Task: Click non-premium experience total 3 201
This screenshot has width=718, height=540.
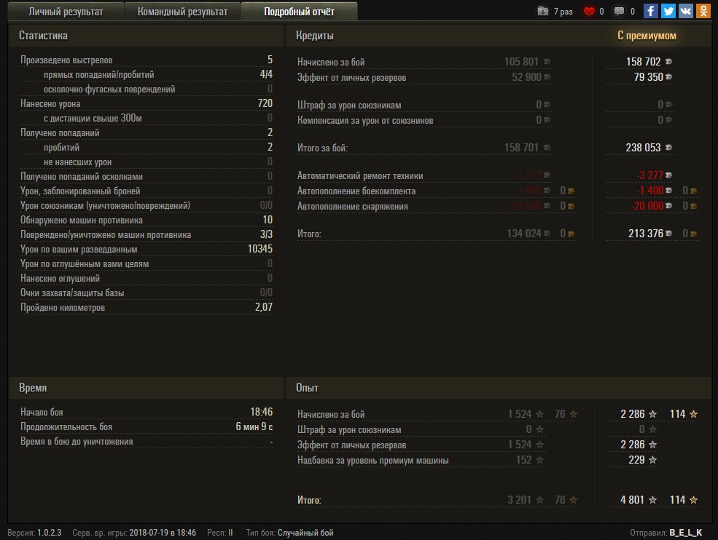Action: 519,500
